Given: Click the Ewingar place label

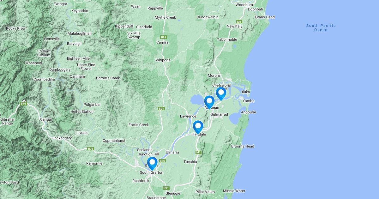Looking at the screenshot, I should (x=61, y=4).
